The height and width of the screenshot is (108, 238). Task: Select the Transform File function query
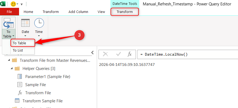pyautogui.click(x=38, y=93)
